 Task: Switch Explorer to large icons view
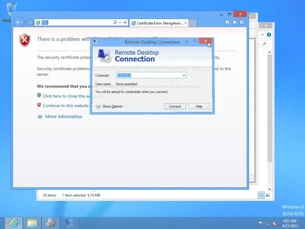[x=268, y=195]
